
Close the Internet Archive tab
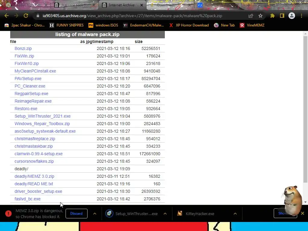tap(142, 5)
